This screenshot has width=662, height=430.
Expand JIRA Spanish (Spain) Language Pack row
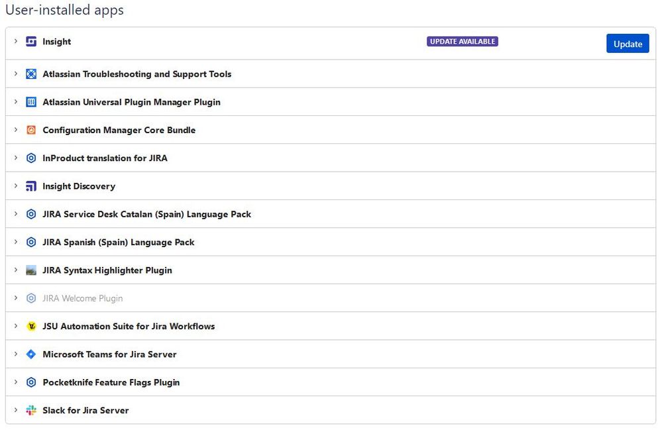(16, 242)
